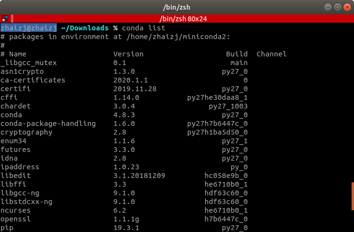Screen dimensions: 354x232
Task: Click version 4.8.3 of conda
Action: (124, 115)
